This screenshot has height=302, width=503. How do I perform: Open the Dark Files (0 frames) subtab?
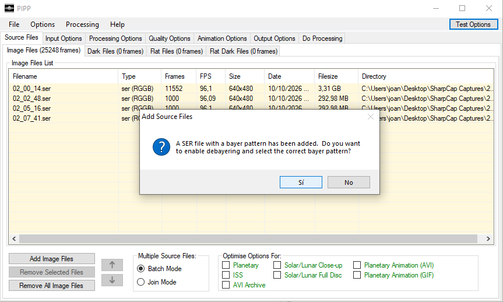click(x=115, y=51)
